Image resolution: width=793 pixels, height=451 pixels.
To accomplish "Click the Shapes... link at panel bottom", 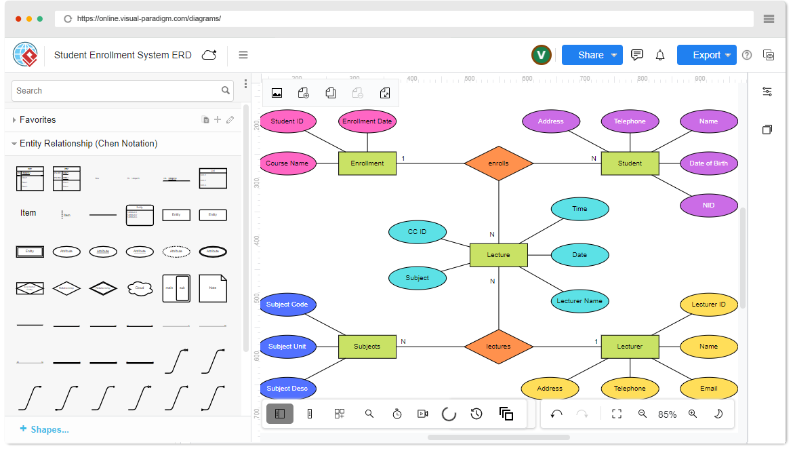I will click(45, 429).
